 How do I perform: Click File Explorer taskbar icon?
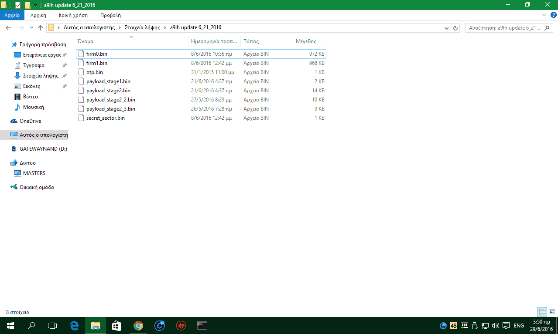(95, 325)
